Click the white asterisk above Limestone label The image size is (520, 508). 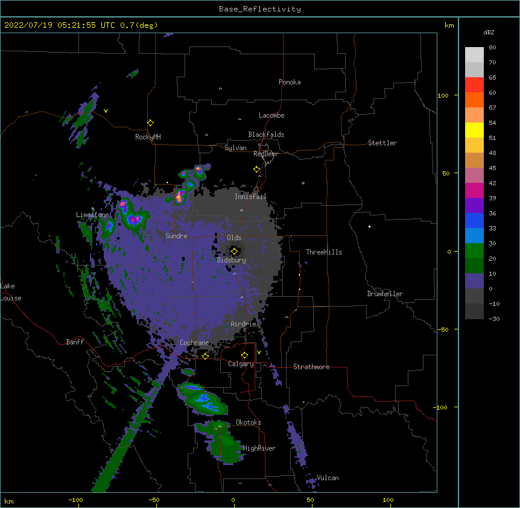coord(93,209)
